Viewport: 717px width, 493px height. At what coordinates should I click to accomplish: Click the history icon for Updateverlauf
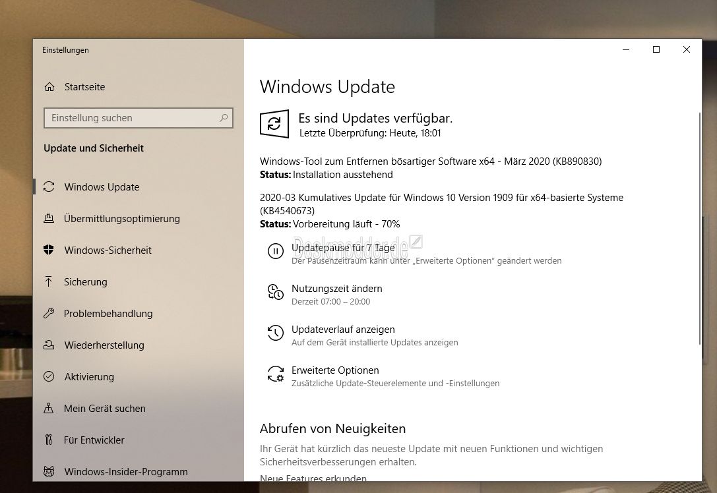pos(275,333)
